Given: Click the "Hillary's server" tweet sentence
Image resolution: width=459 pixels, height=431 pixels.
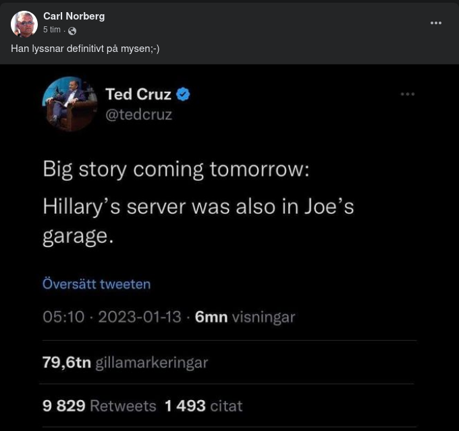Looking at the screenshot, I should pos(198,206).
